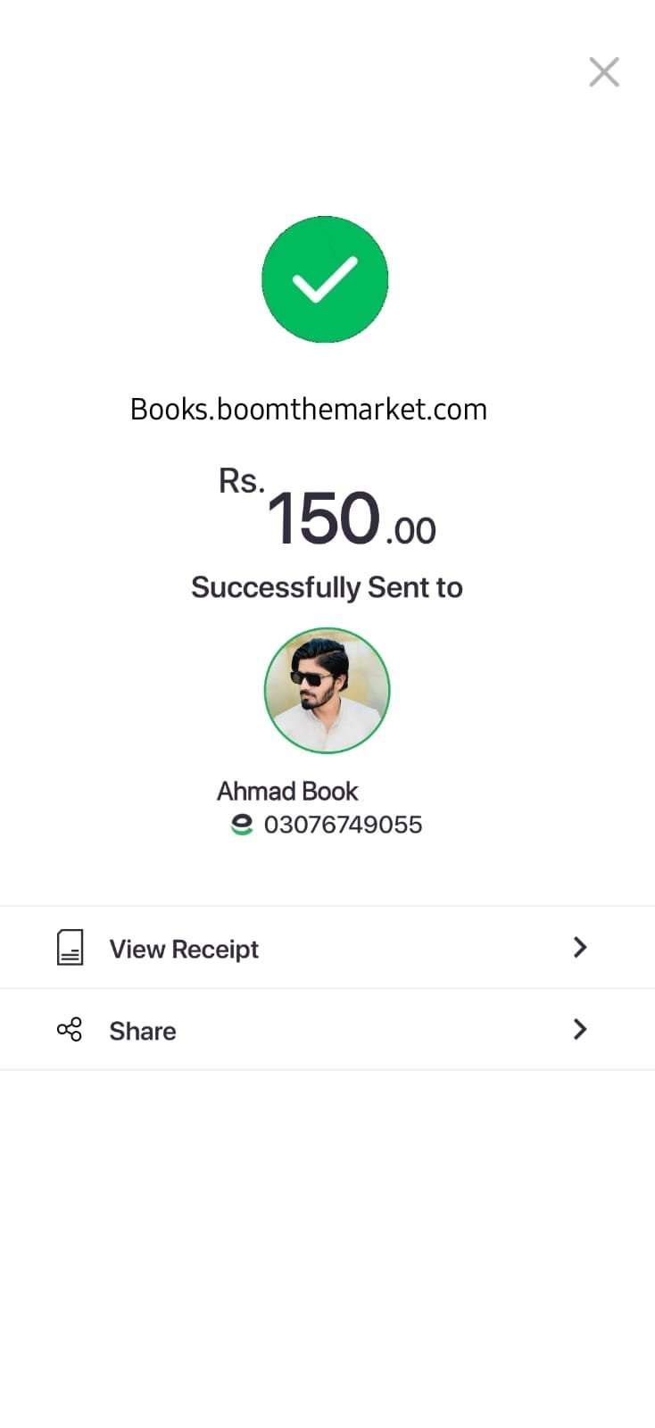Expand the View Receipt chevron arrow
Viewport: 655px width, 1428px height.
click(580, 947)
